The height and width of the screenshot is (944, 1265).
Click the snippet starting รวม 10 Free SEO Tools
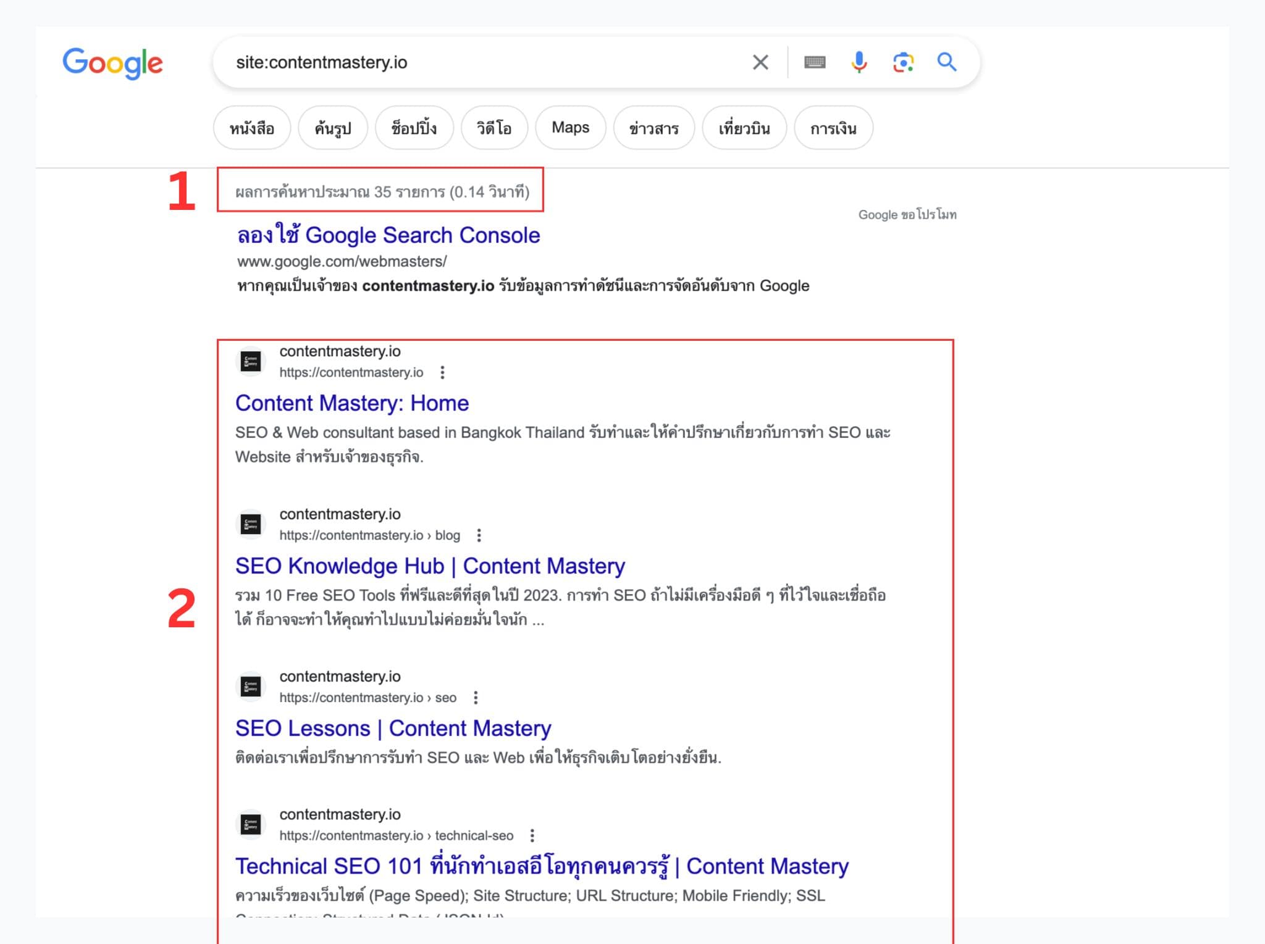click(x=561, y=608)
